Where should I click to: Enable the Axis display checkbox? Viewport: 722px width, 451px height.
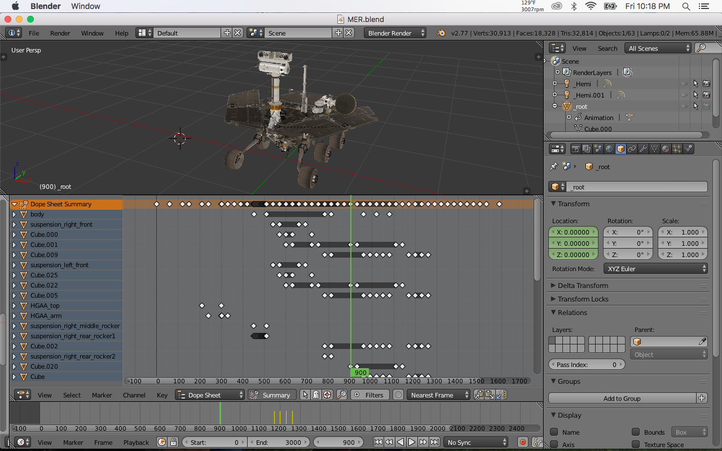[554, 445]
